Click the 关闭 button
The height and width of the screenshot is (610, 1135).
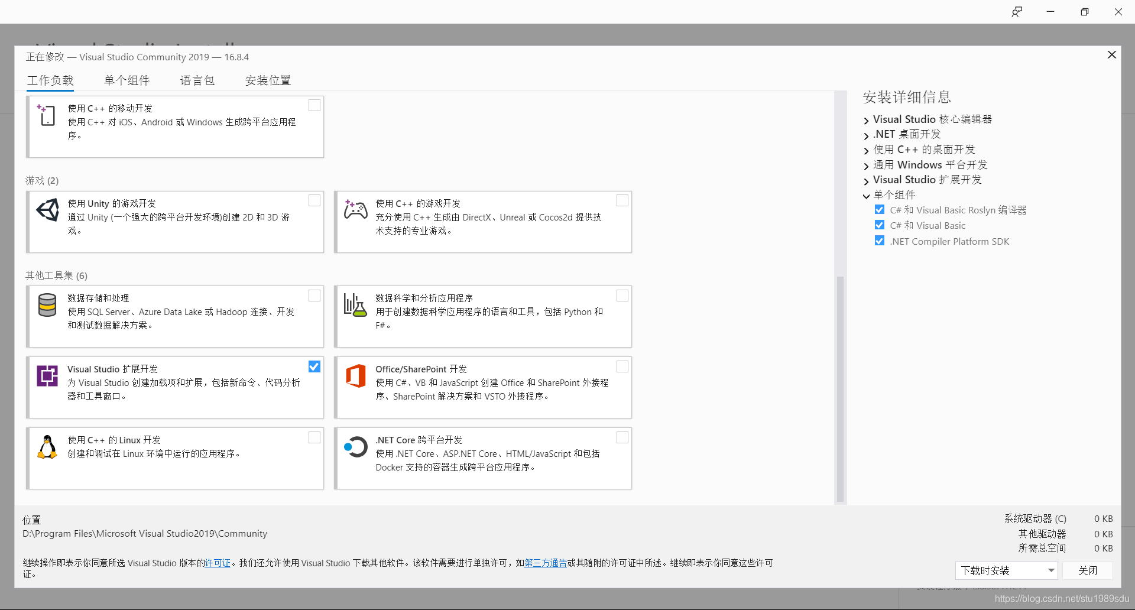1088,570
